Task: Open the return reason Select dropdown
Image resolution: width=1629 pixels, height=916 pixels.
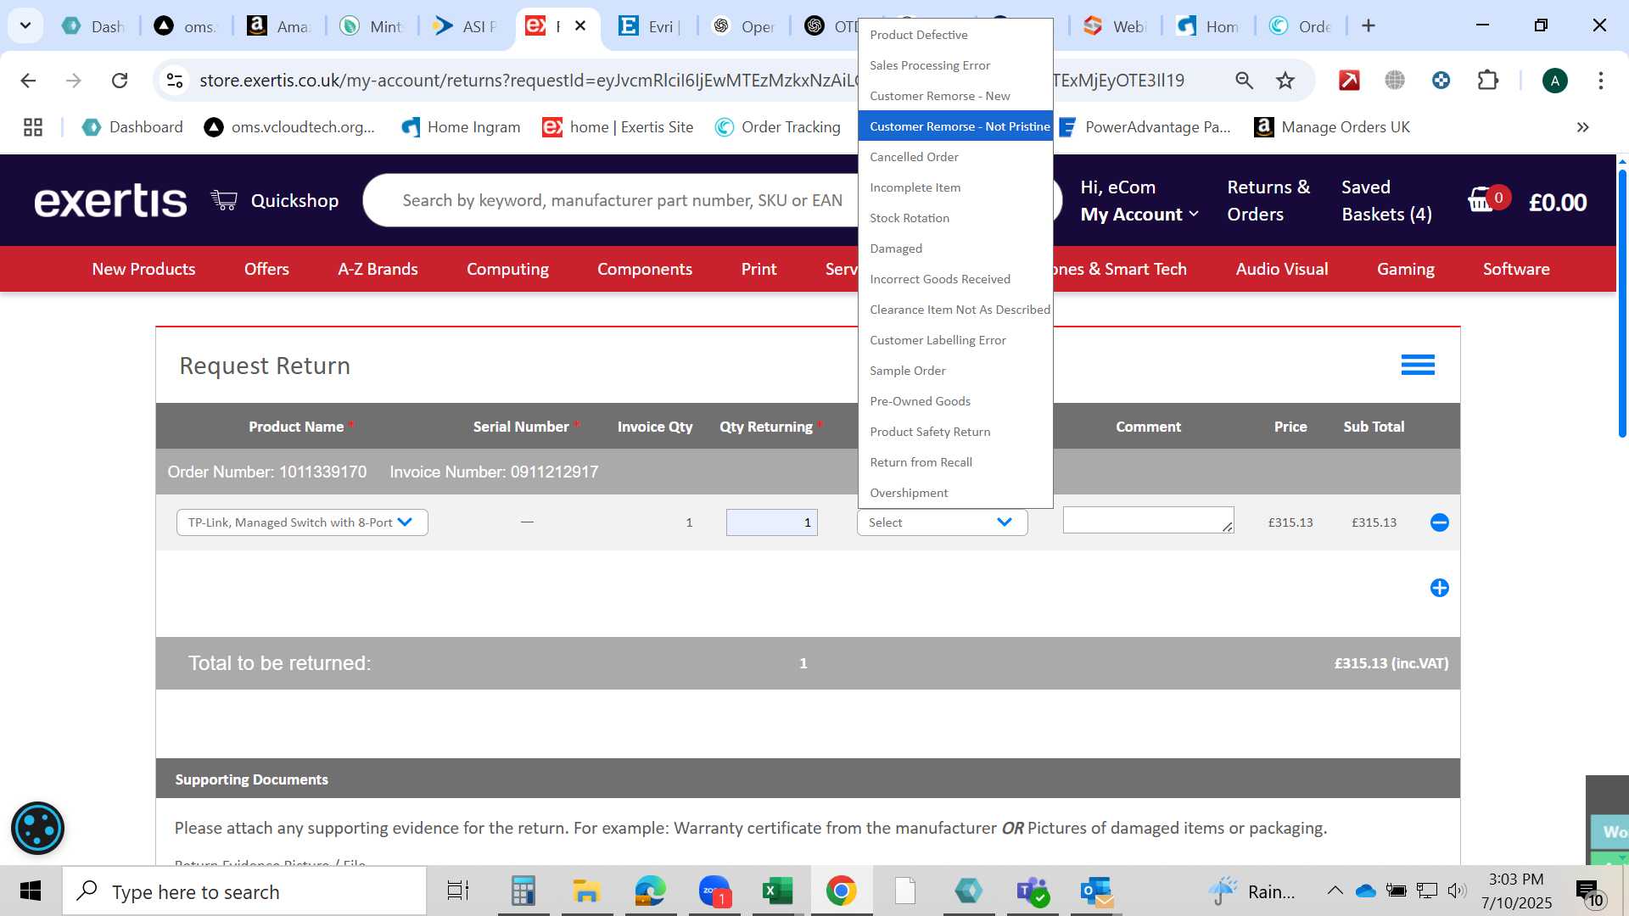Action: [x=942, y=522]
